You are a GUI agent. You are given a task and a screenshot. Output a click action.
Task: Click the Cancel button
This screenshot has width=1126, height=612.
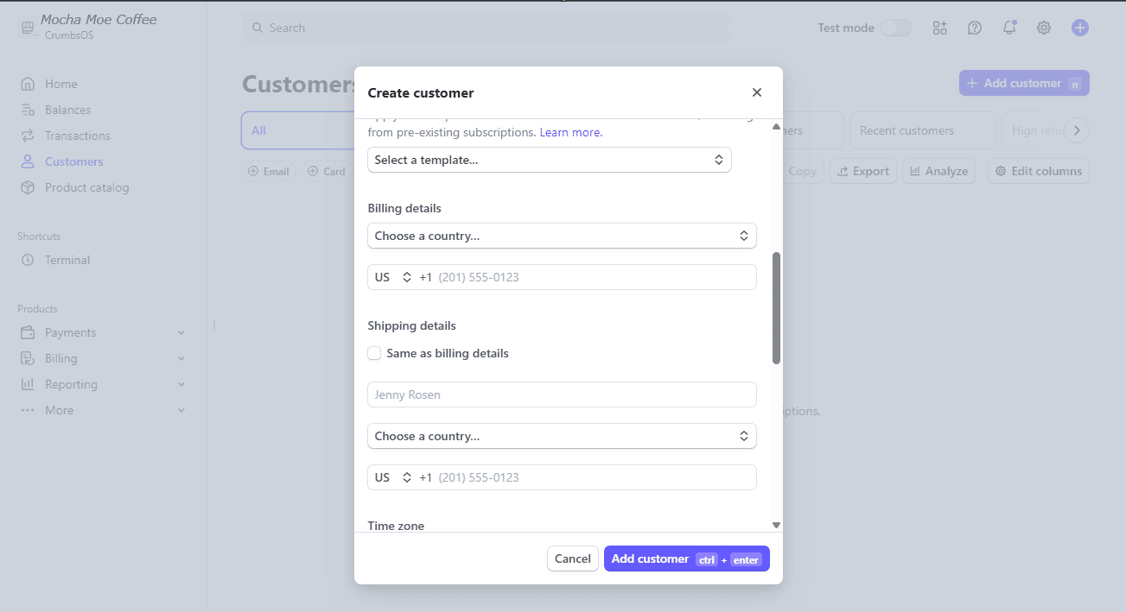(x=572, y=558)
